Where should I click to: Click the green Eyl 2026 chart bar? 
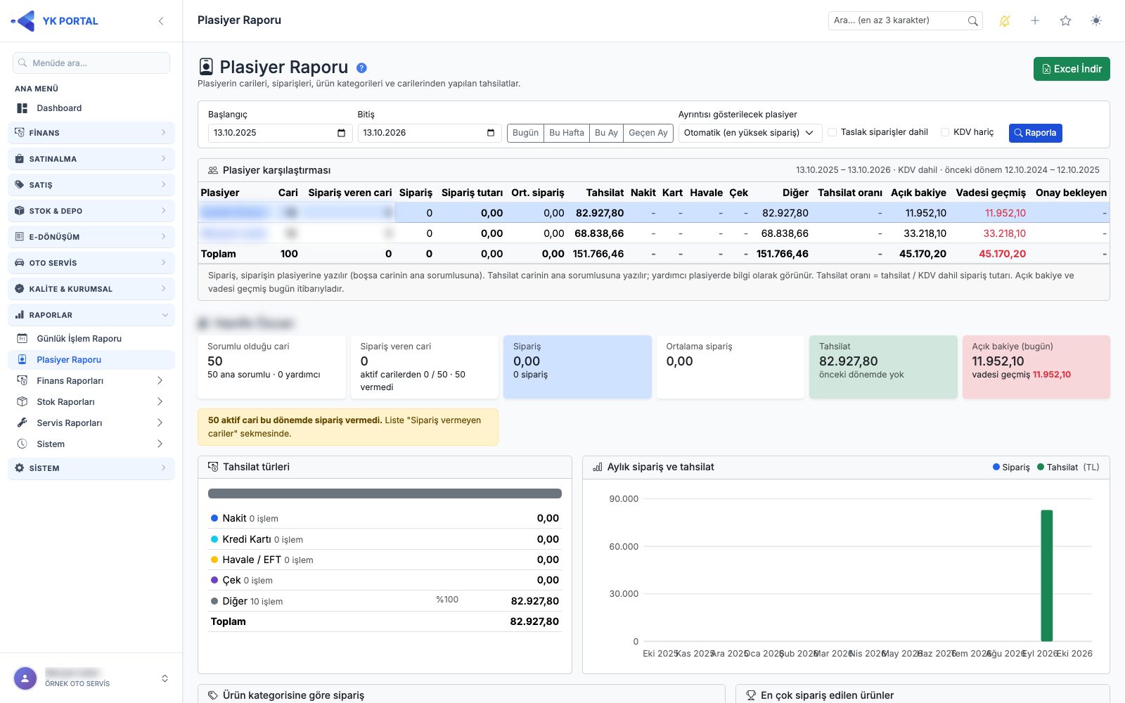[x=1047, y=576]
